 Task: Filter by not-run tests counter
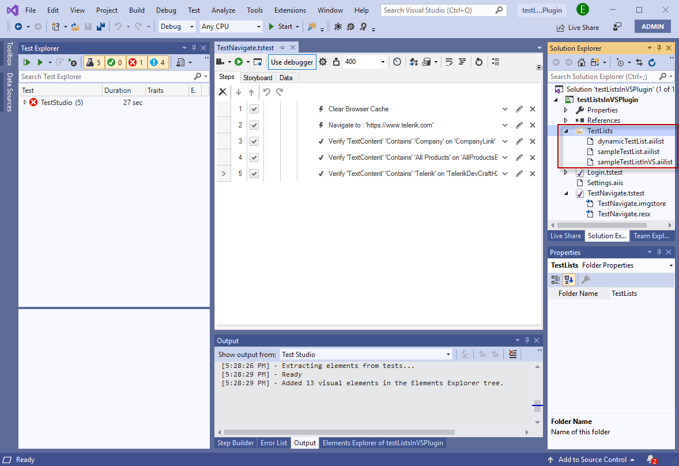(x=157, y=62)
